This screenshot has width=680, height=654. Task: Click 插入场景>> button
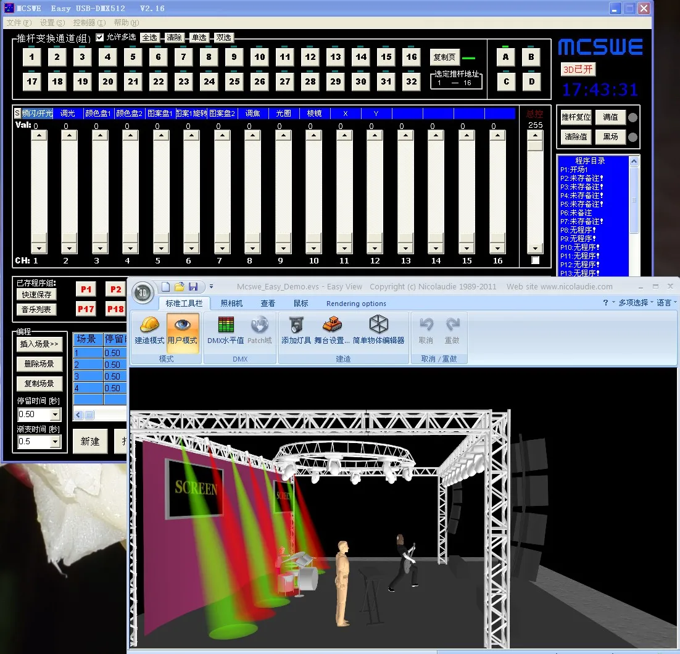point(39,344)
